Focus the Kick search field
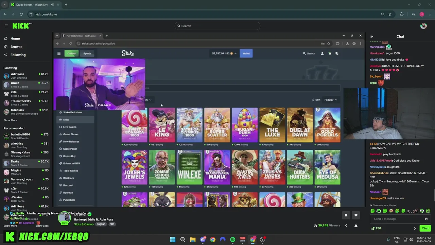Viewport: 435px width, 245px height. pyautogui.click(x=217, y=26)
